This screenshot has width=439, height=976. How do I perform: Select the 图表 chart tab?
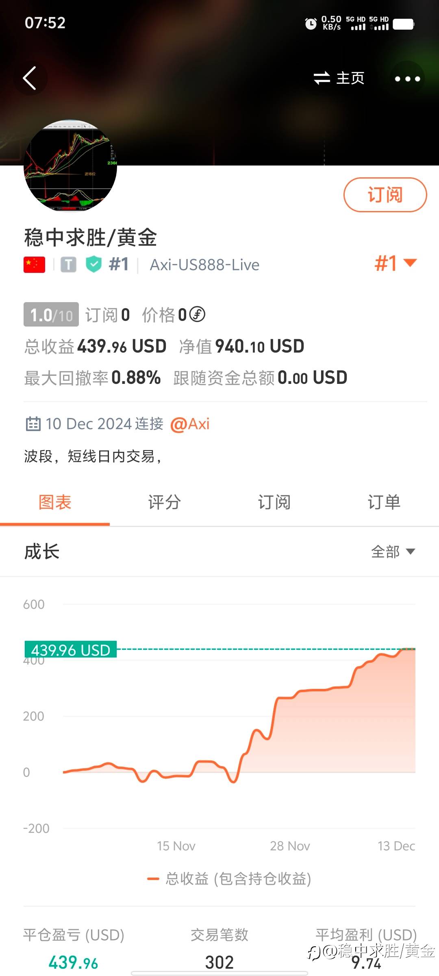pyautogui.click(x=55, y=502)
